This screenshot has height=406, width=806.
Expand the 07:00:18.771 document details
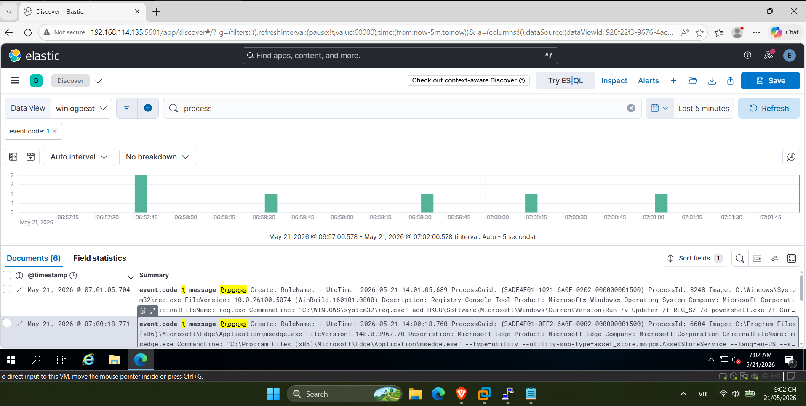click(x=19, y=324)
